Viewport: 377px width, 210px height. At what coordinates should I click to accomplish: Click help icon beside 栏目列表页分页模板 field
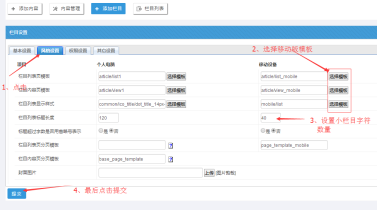click(170, 145)
